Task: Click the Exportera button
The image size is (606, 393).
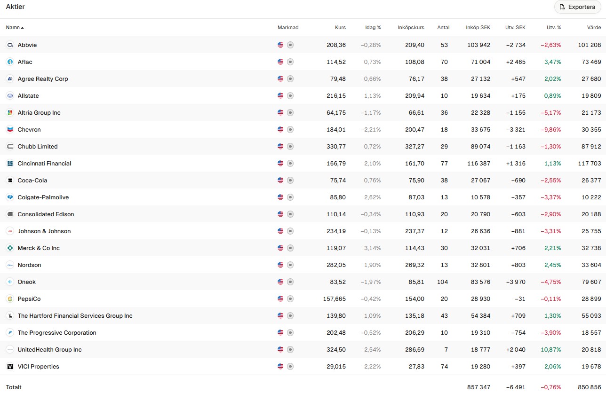Action: tap(577, 7)
